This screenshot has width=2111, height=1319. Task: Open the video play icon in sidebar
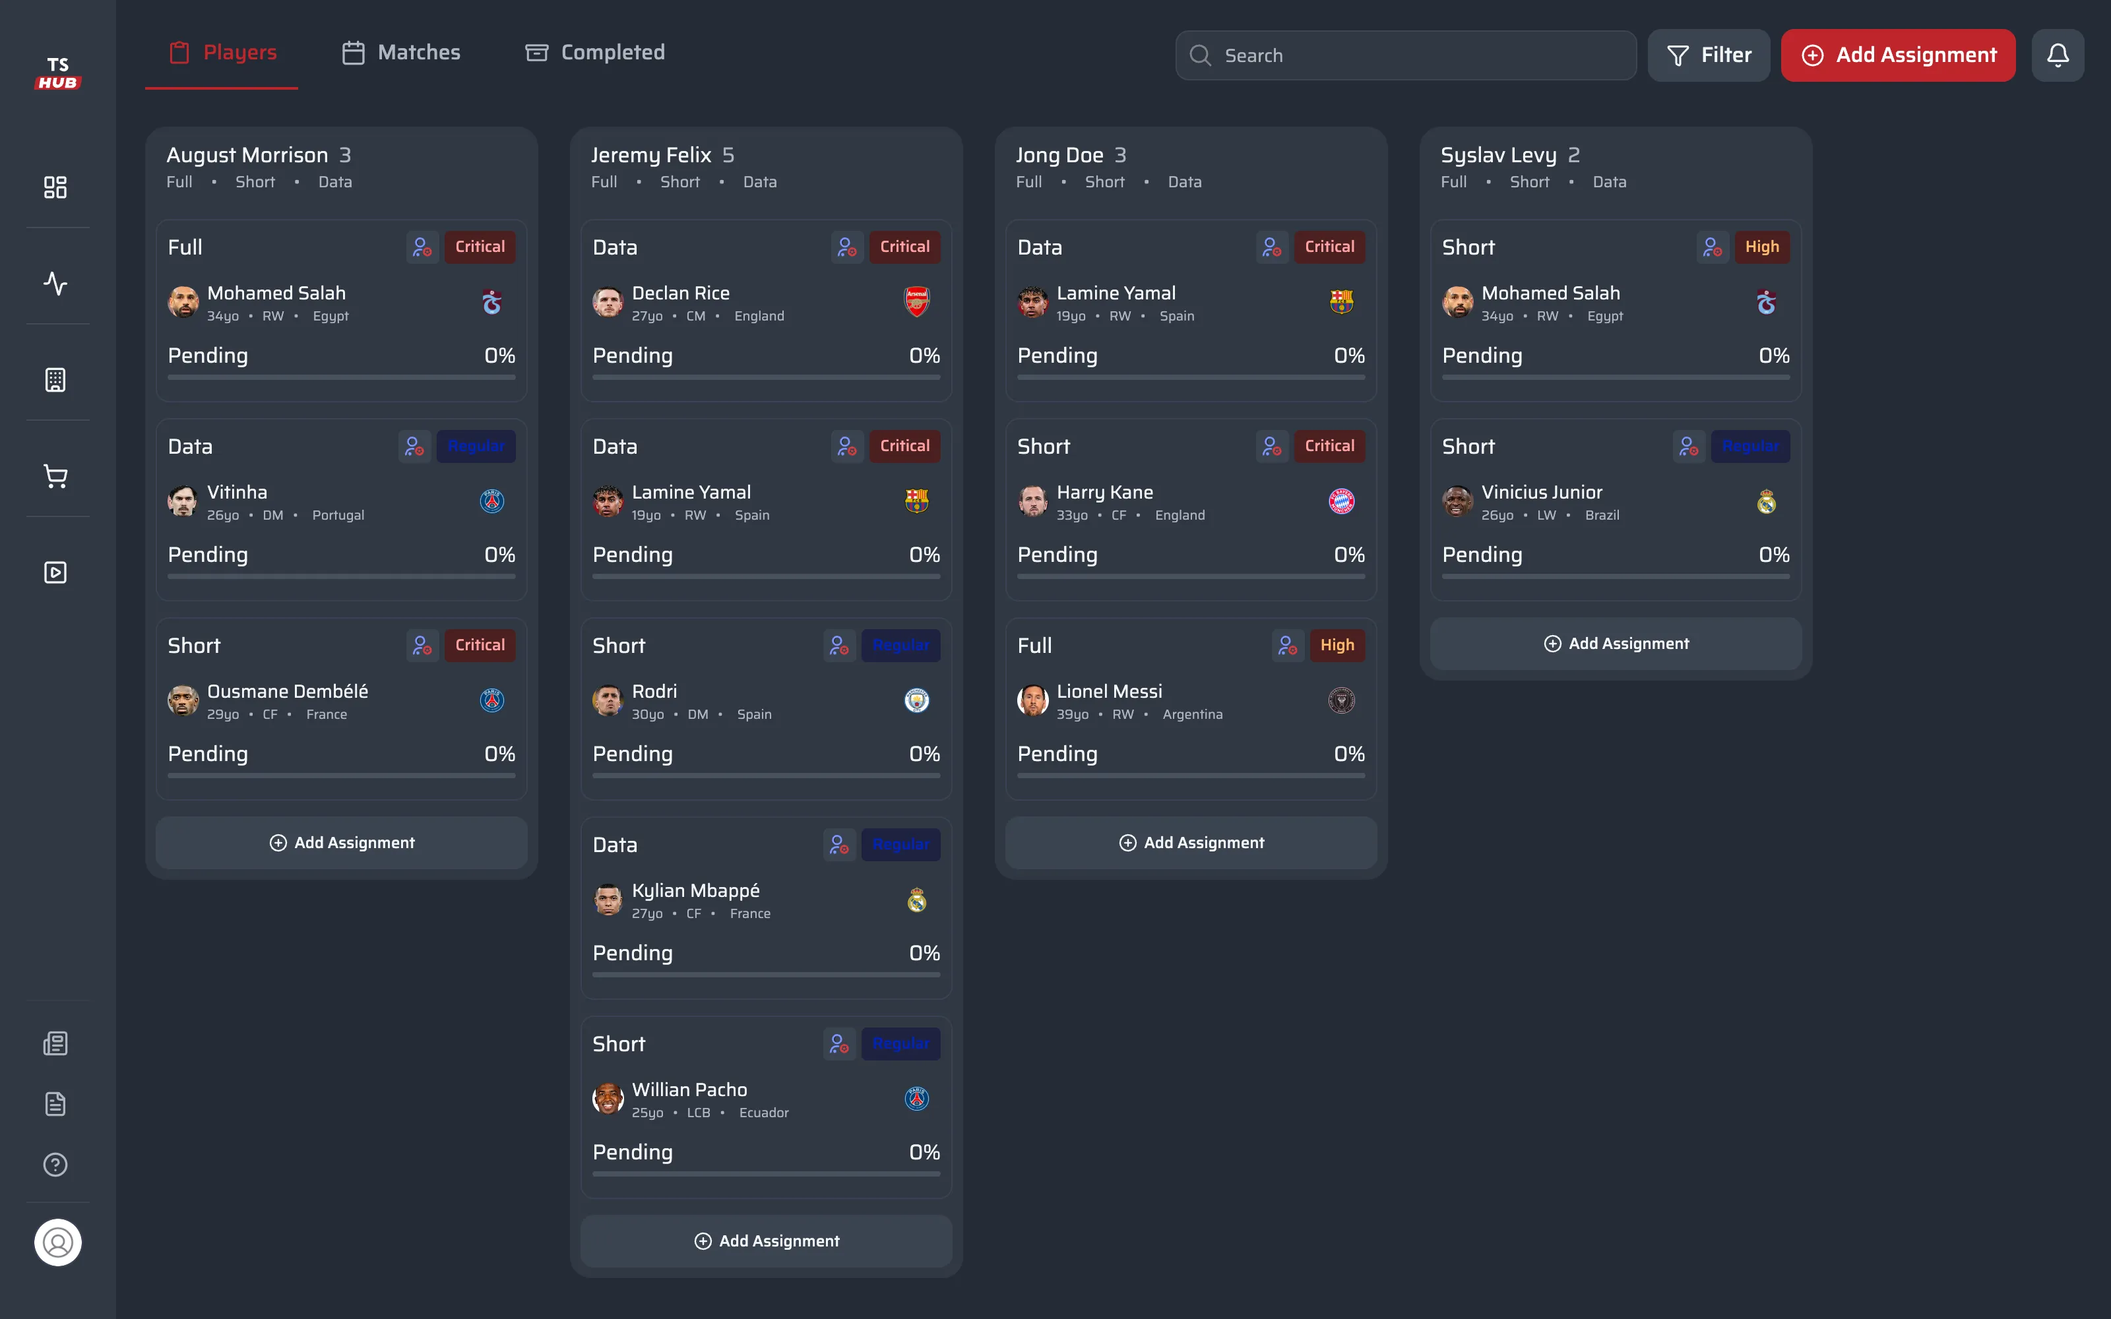coord(56,572)
